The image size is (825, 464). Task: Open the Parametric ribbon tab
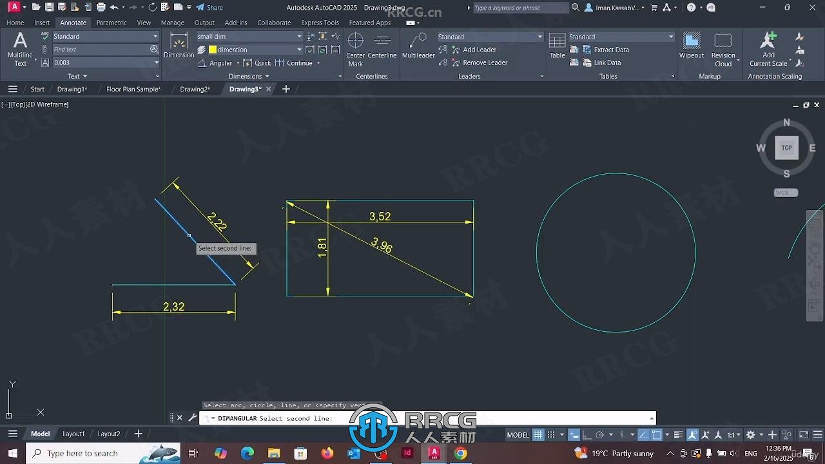click(112, 23)
